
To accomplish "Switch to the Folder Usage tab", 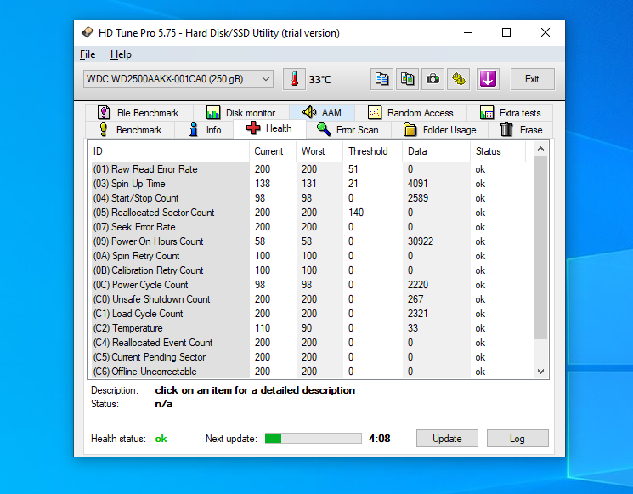I will [439, 129].
